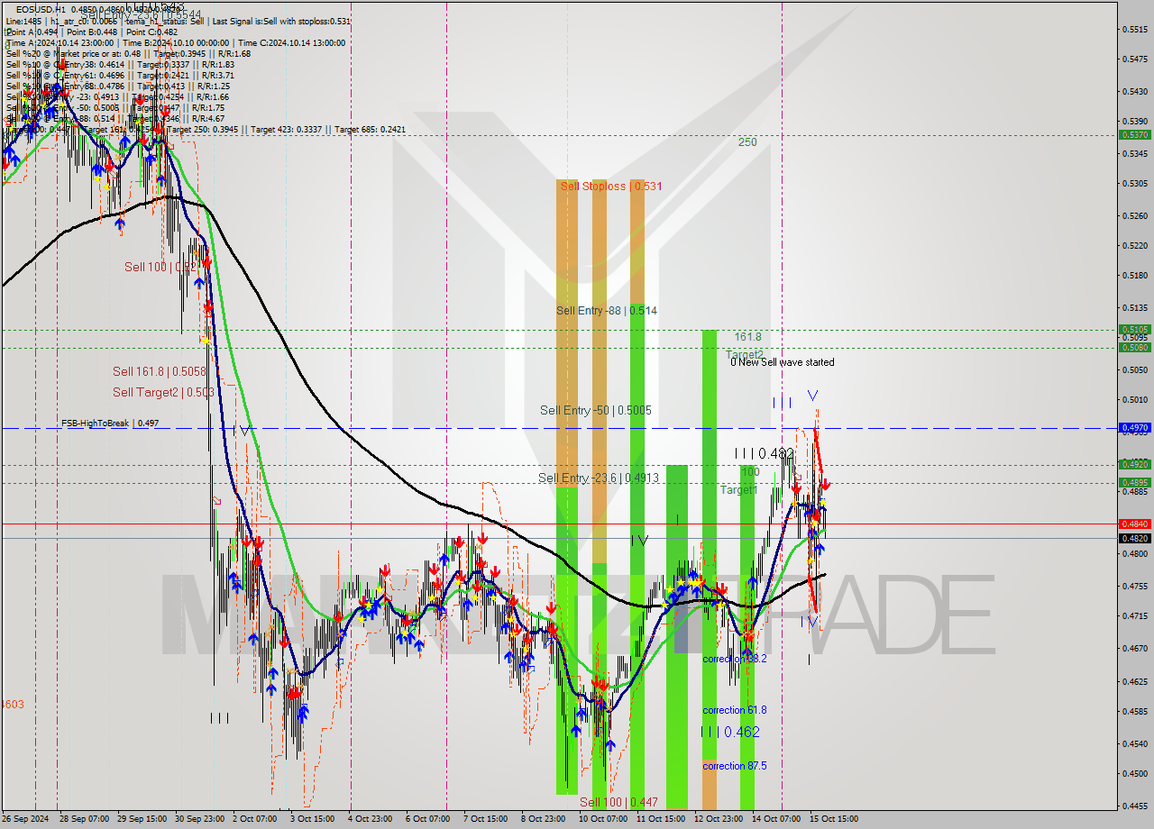
Task: Click '12 Oct 23:00' on time axis
Action: [x=718, y=819]
